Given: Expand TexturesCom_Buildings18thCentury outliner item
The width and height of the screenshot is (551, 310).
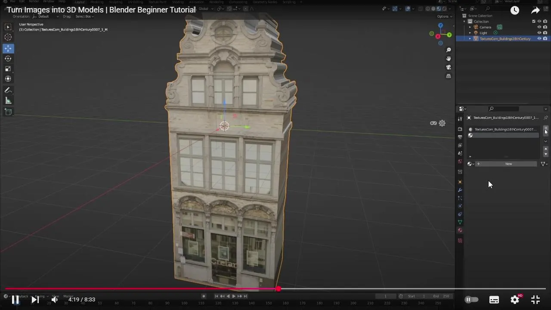Looking at the screenshot, I should (x=470, y=39).
